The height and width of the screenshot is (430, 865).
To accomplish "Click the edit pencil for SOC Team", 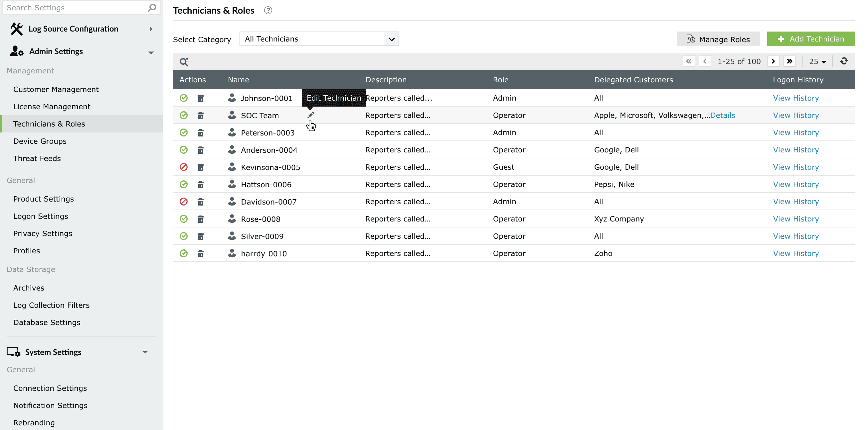I will [311, 115].
